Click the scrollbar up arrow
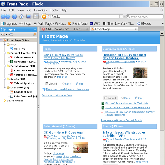165x165 pixels. (x=162, y=34)
